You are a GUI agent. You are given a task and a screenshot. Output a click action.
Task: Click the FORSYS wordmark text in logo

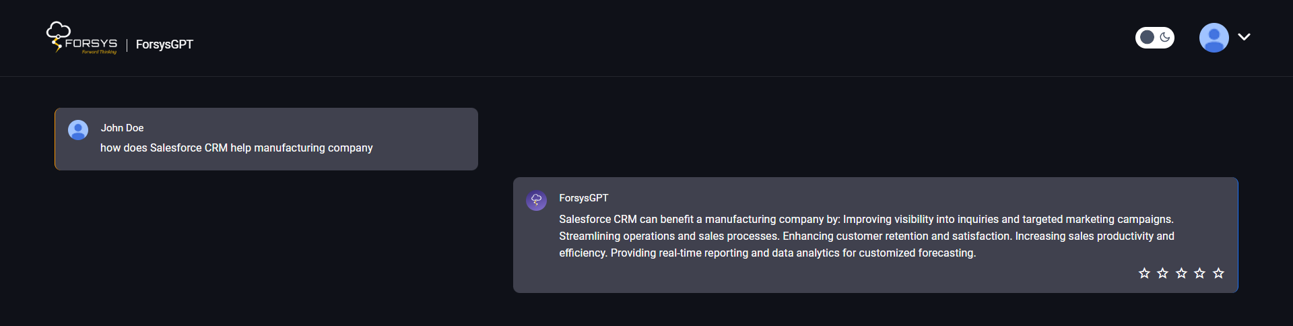click(x=92, y=43)
